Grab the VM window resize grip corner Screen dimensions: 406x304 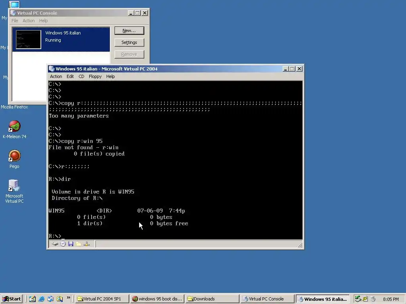tap(300, 245)
